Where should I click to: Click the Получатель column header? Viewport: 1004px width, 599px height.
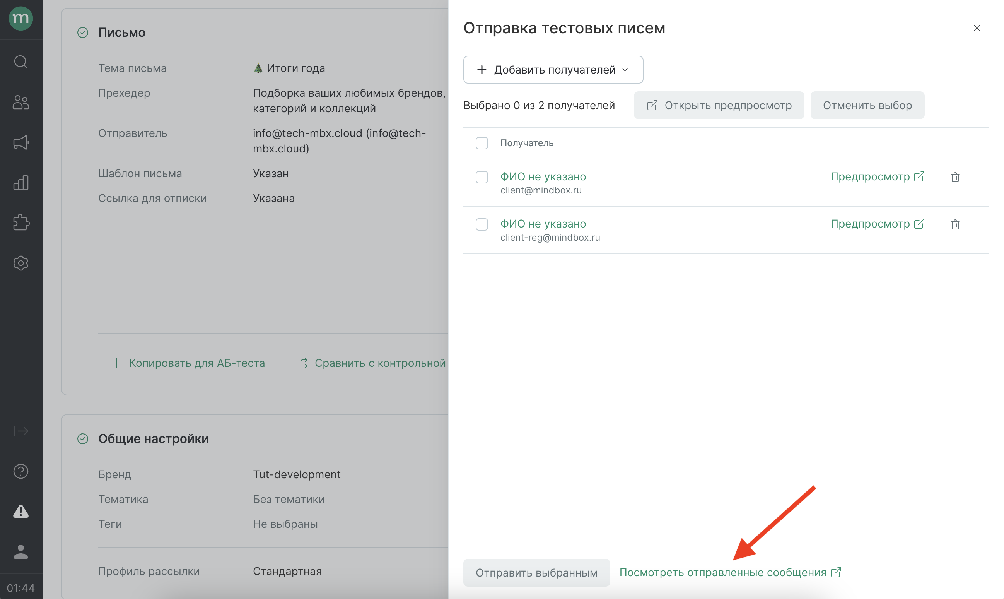click(x=527, y=143)
